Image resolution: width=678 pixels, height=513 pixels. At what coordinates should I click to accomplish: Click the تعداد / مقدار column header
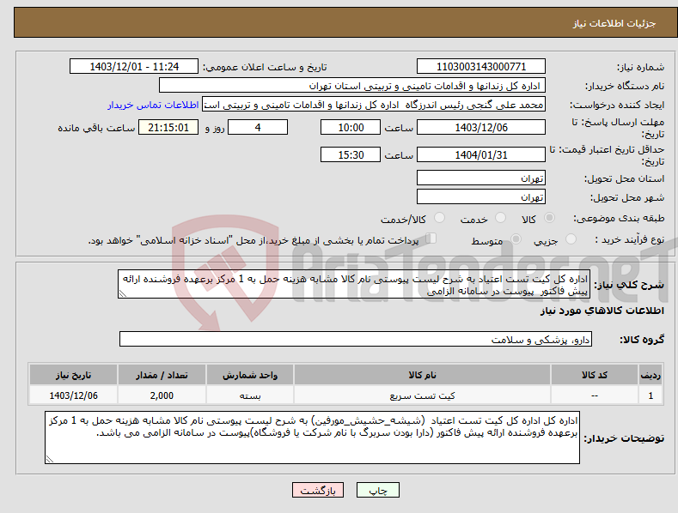click(162, 375)
